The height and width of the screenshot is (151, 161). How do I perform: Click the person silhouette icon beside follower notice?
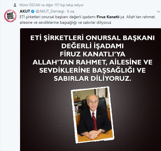(15, 5)
